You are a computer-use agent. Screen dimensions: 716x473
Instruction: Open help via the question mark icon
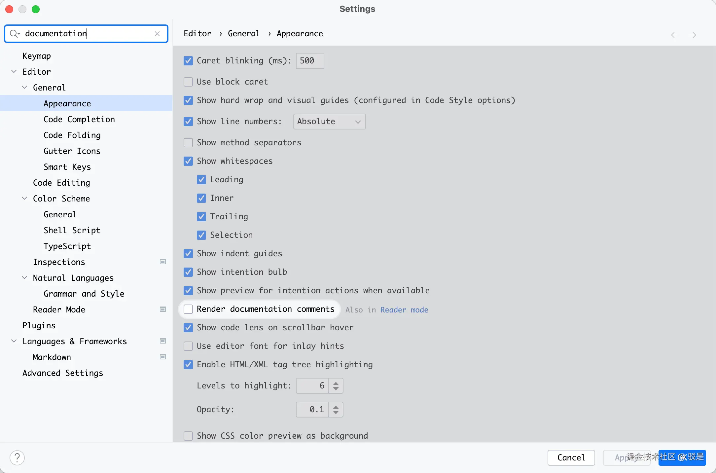pyautogui.click(x=17, y=458)
